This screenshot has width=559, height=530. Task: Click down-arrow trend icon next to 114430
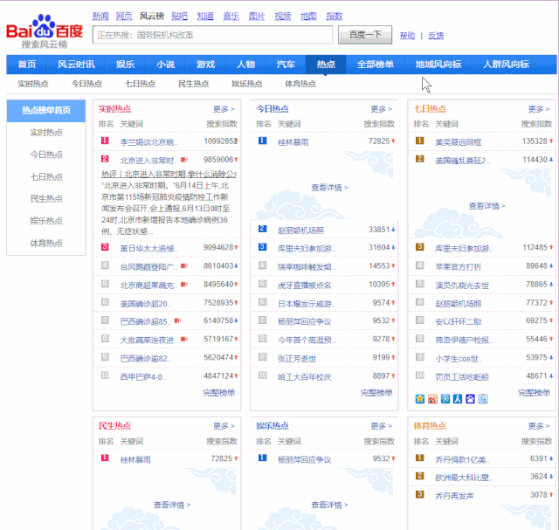(x=551, y=160)
